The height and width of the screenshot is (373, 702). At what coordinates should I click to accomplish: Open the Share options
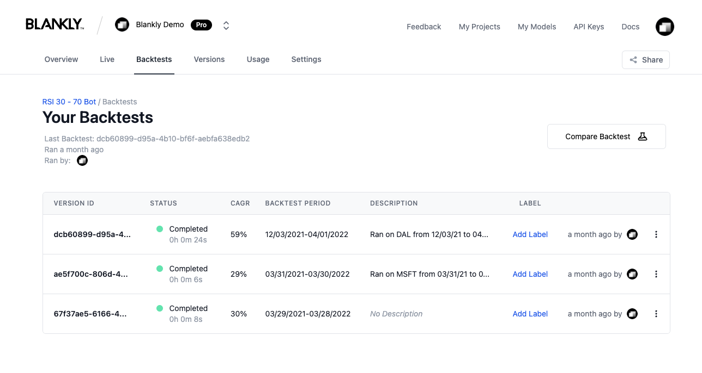[x=645, y=60]
